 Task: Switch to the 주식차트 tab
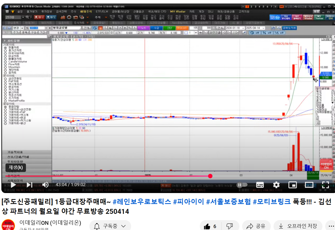click(x=80, y=23)
